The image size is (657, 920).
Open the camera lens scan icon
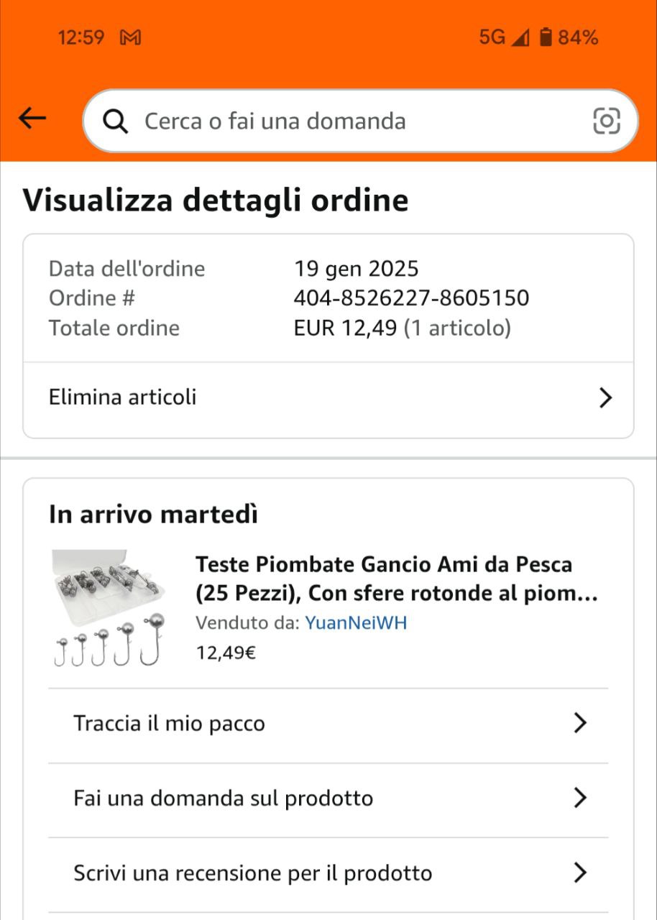click(x=606, y=121)
